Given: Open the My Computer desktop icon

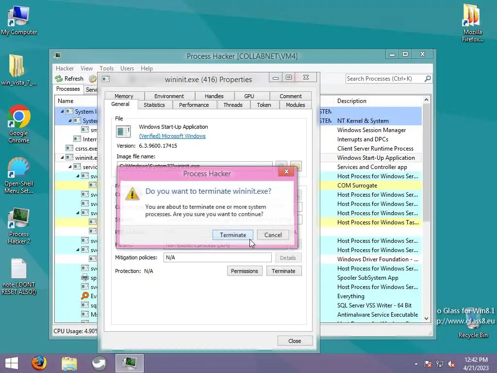Looking at the screenshot, I should 19,21.
